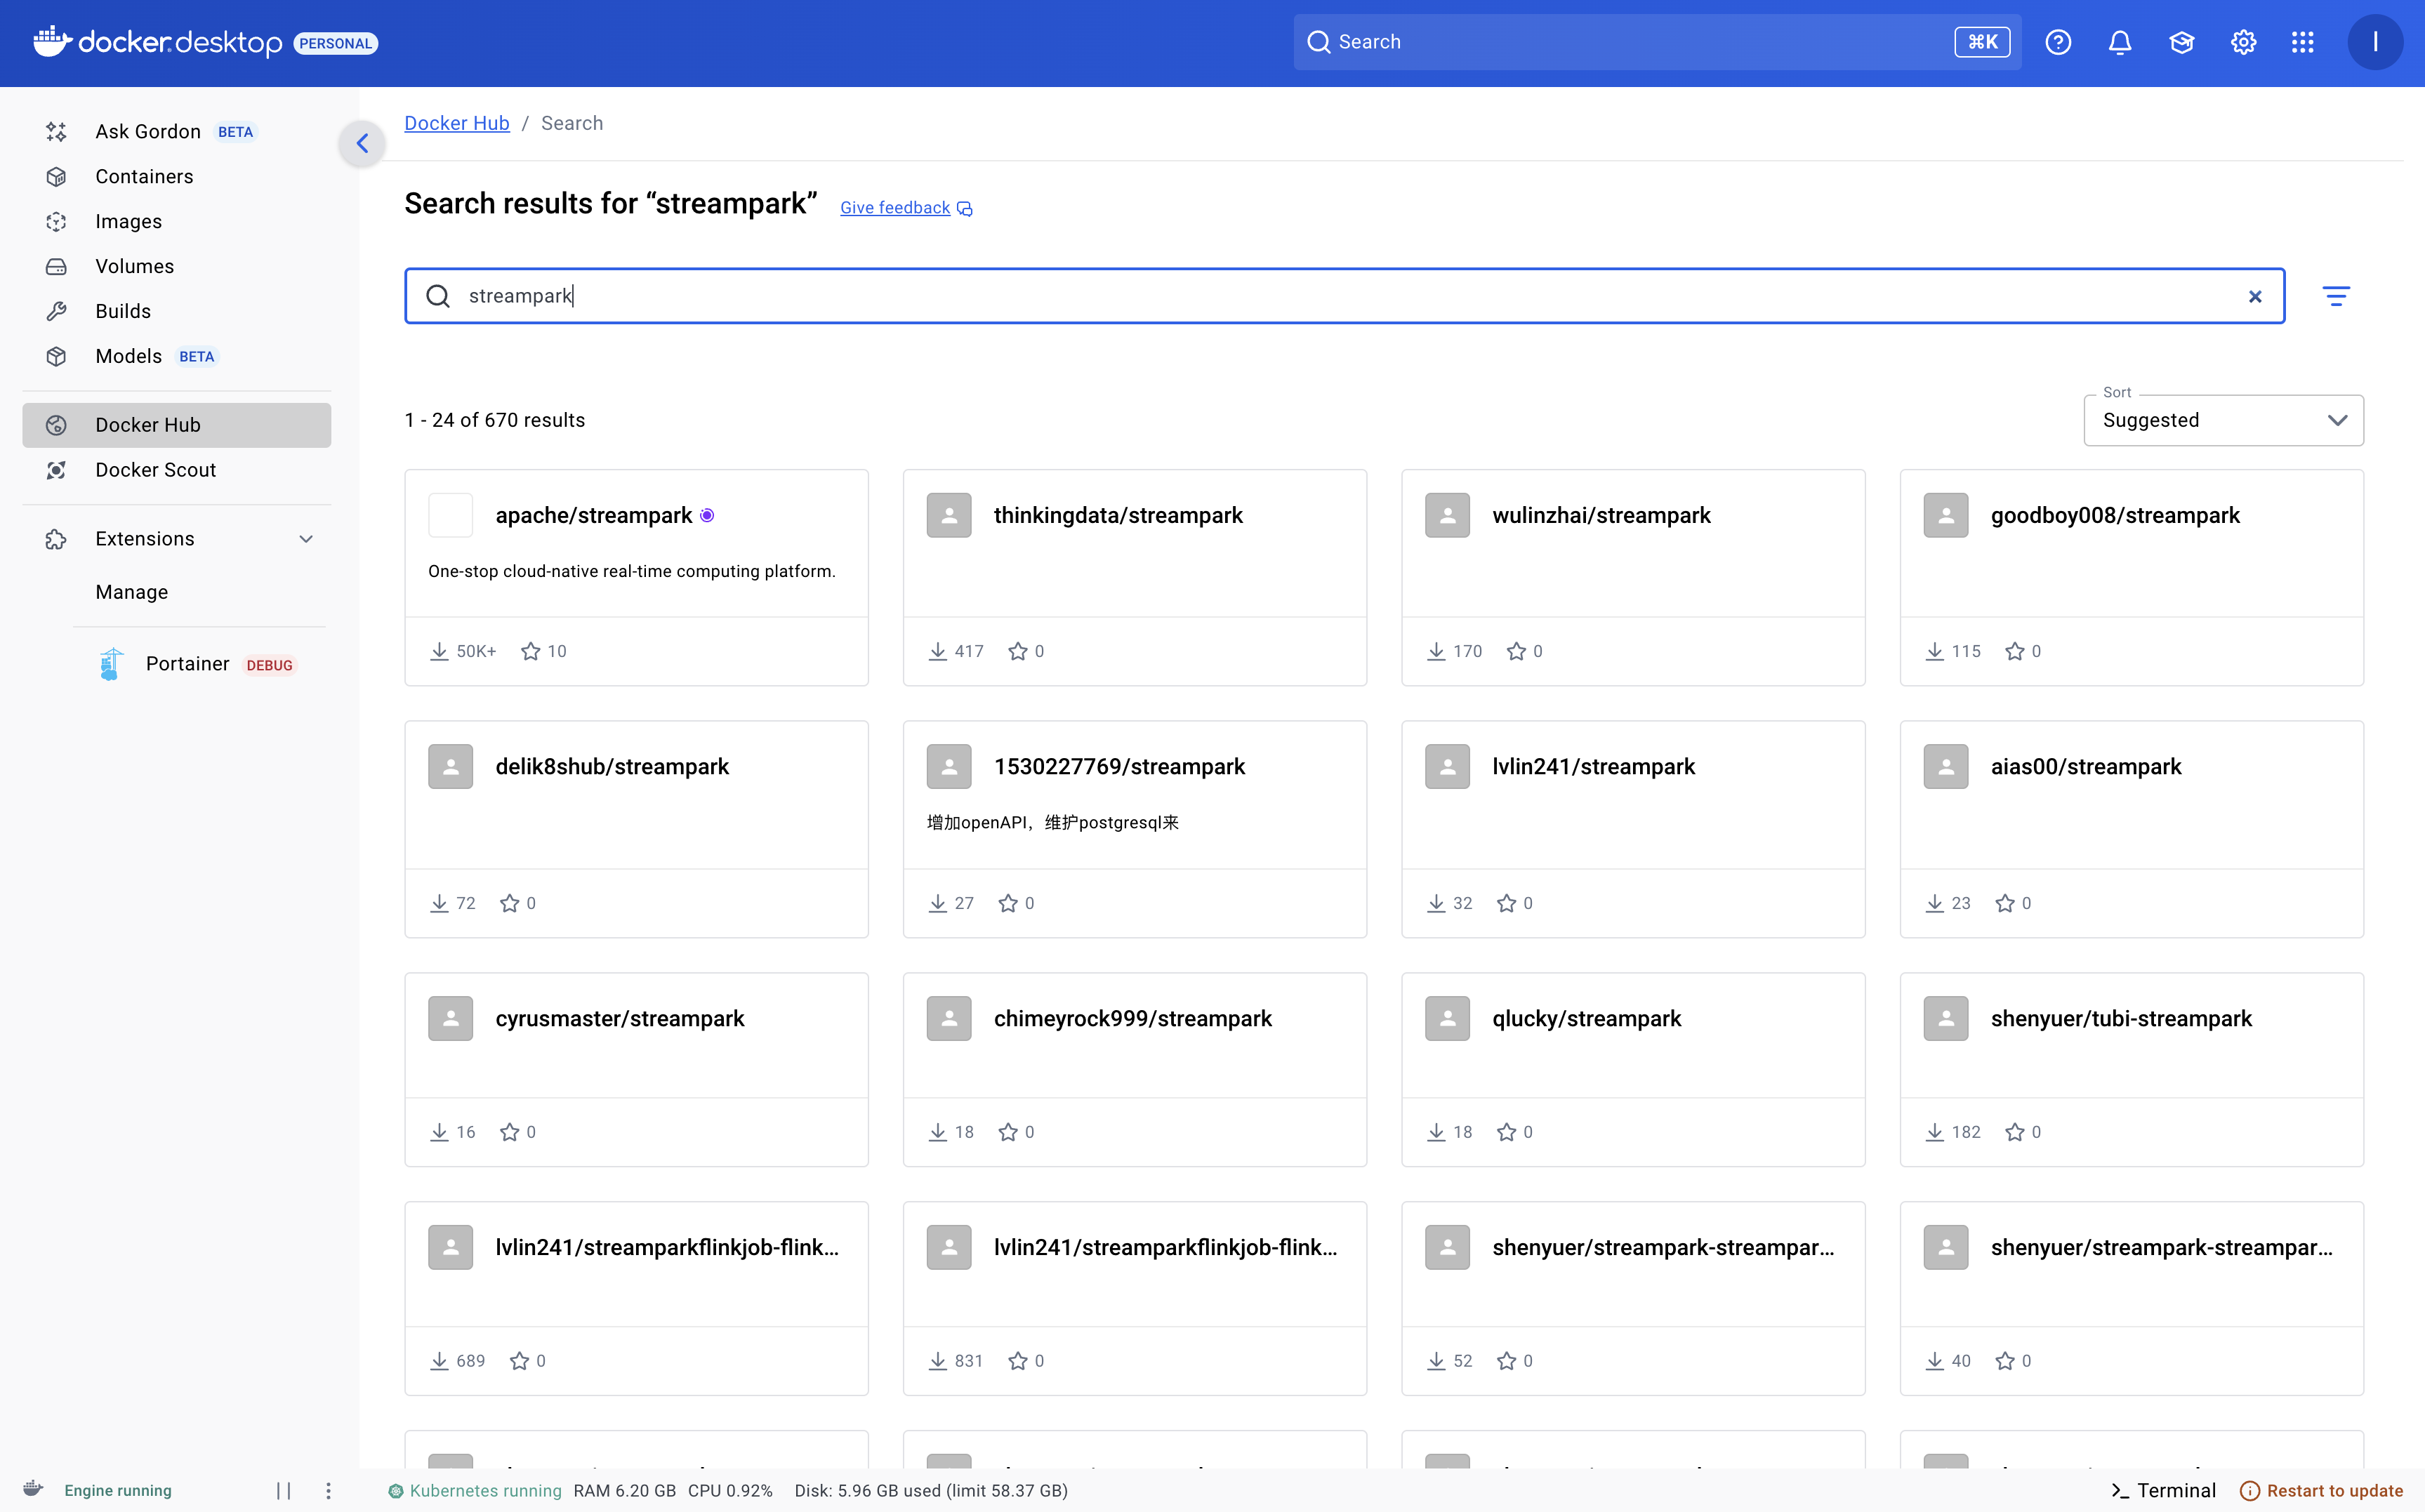2425x1512 pixels.
Task: Click the Search breadcrumb text
Action: 572,123
